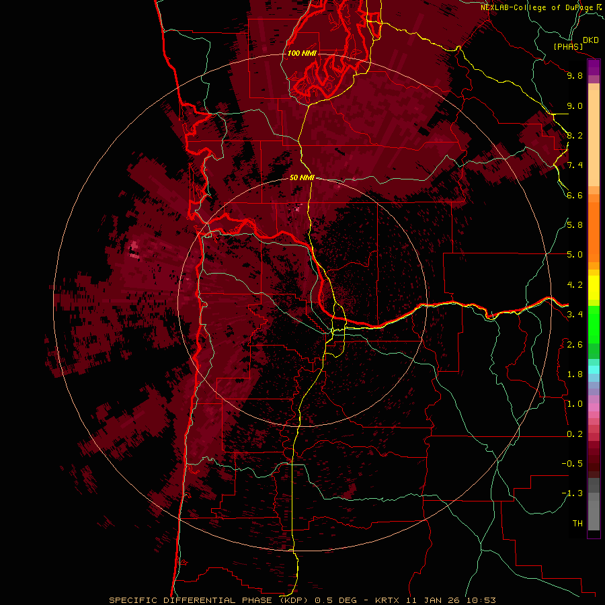Select the bright green band of the color bar
This screenshot has height=605, width=605.
594,325
